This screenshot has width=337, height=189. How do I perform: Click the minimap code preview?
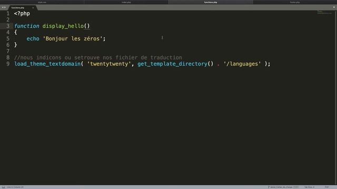pyautogui.click(x=324, y=13)
